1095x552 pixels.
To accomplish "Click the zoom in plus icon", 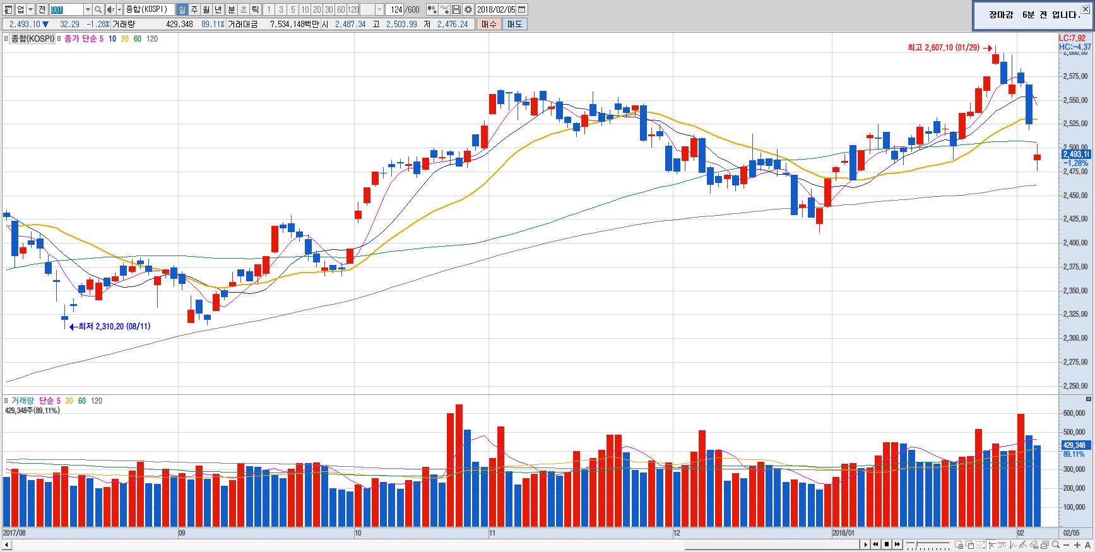I will point(1077,544).
